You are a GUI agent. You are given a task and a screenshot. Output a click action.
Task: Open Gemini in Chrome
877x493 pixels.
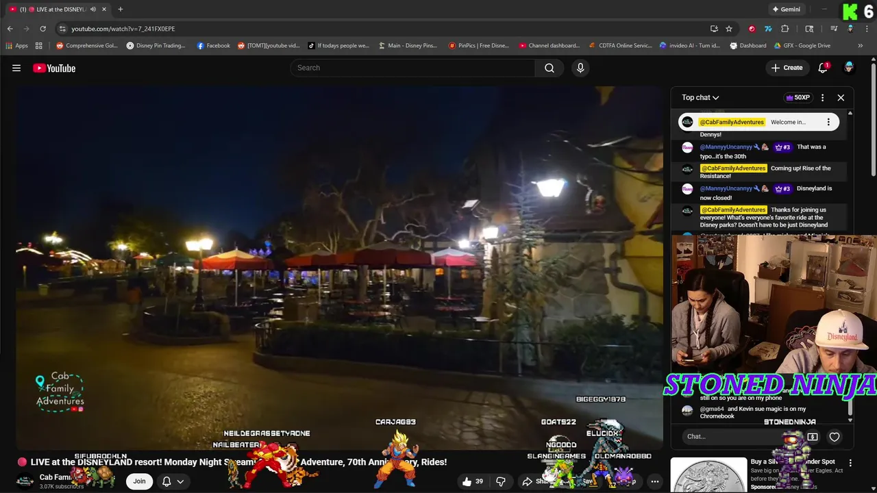click(786, 9)
